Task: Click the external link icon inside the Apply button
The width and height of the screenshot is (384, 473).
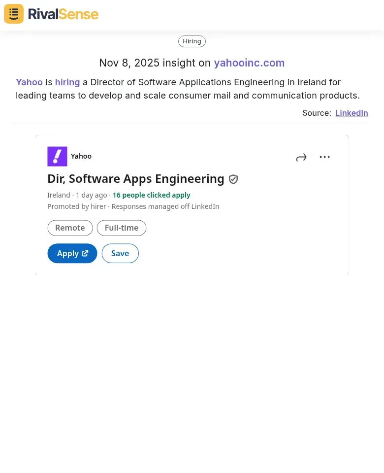Action: 85,253
